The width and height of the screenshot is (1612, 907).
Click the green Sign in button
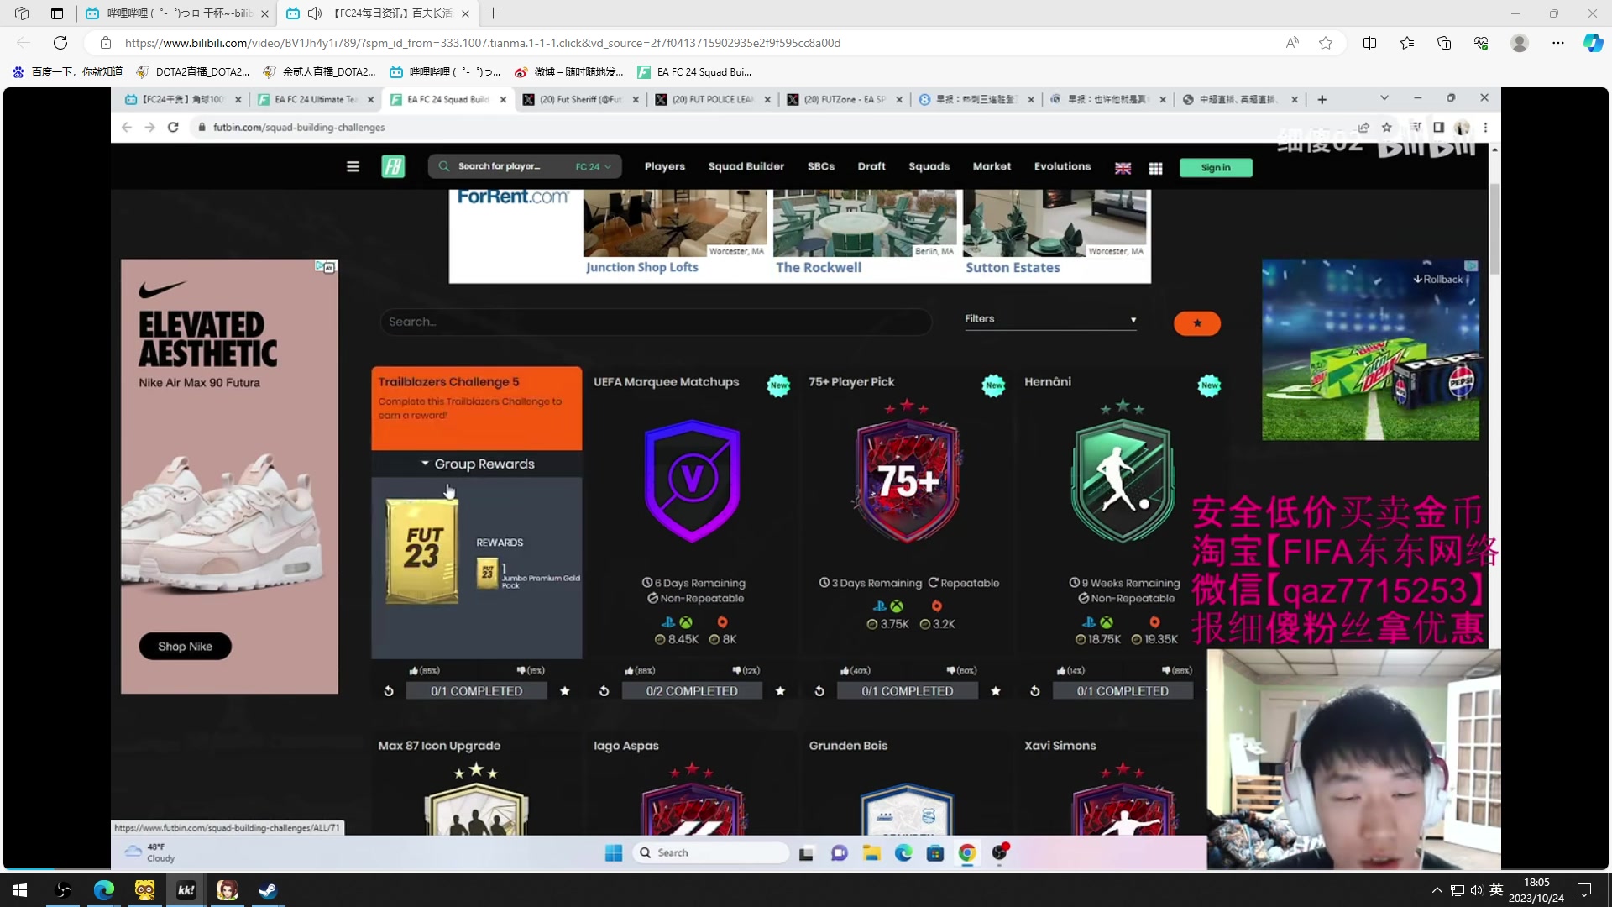coord(1215,168)
